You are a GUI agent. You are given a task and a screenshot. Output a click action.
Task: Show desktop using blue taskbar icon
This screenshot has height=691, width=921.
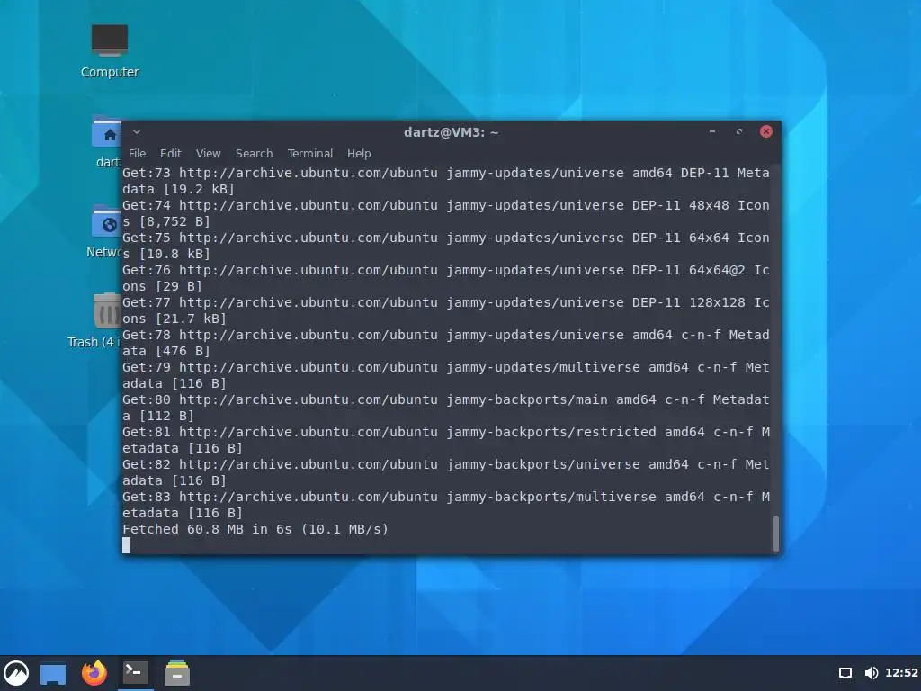click(x=53, y=673)
